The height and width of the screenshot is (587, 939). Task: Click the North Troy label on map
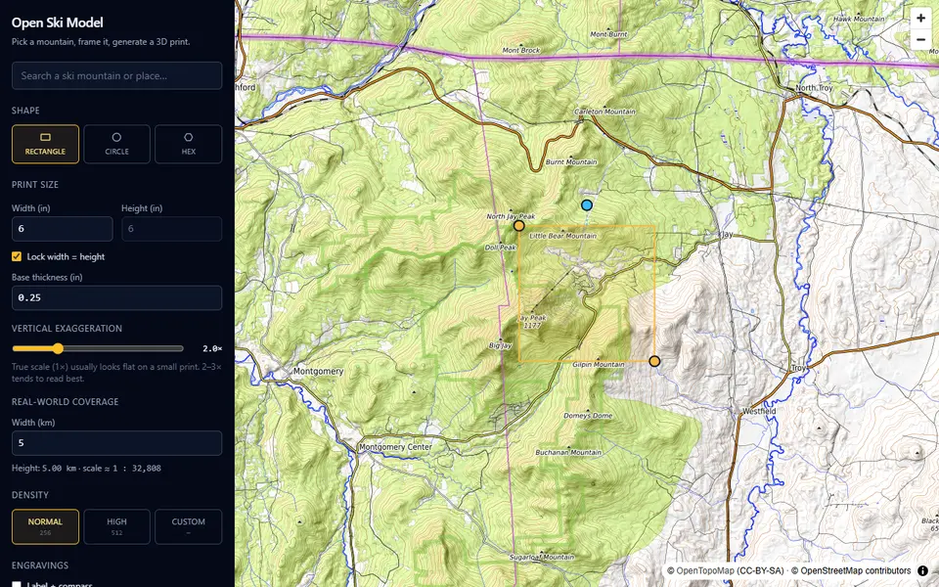pyautogui.click(x=814, y=87)
